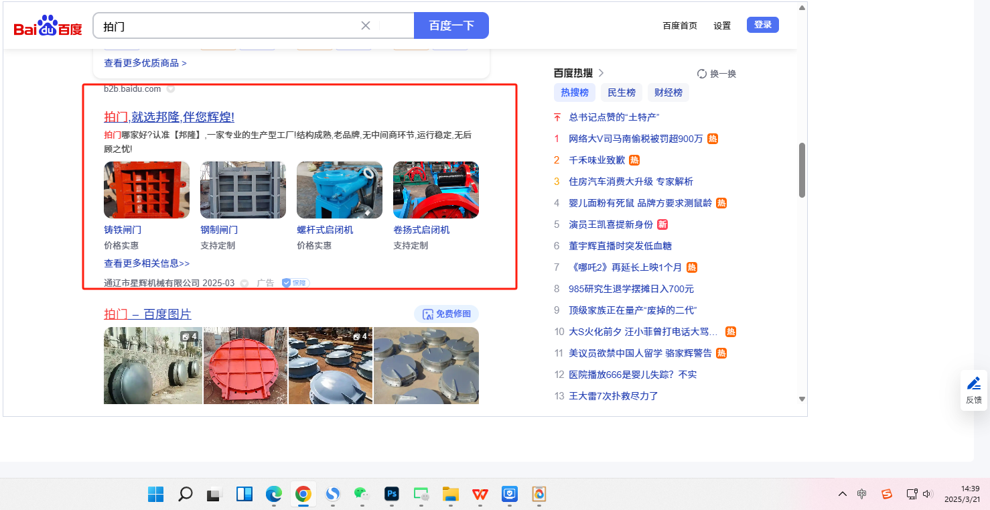Click the volume speaker tray icon
990x510 pixels.
(928, 494)
